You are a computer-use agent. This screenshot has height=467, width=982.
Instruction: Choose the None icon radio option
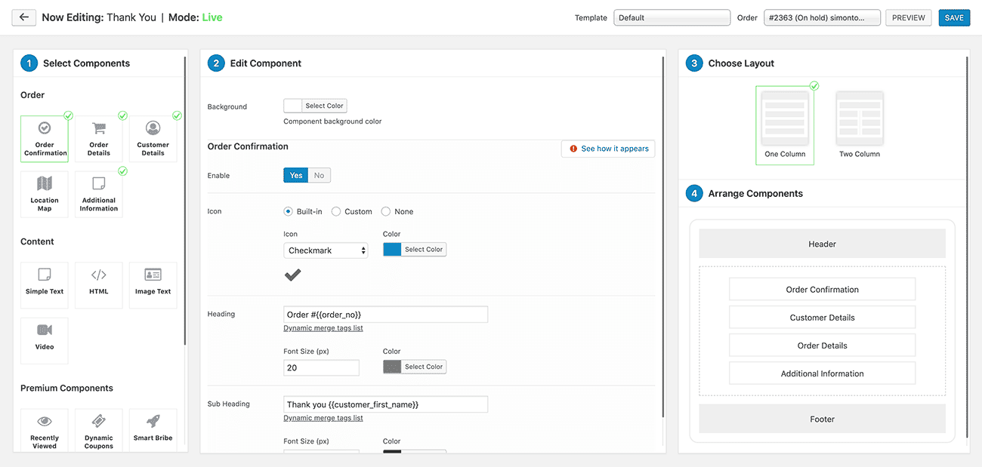tap(386, 212)
